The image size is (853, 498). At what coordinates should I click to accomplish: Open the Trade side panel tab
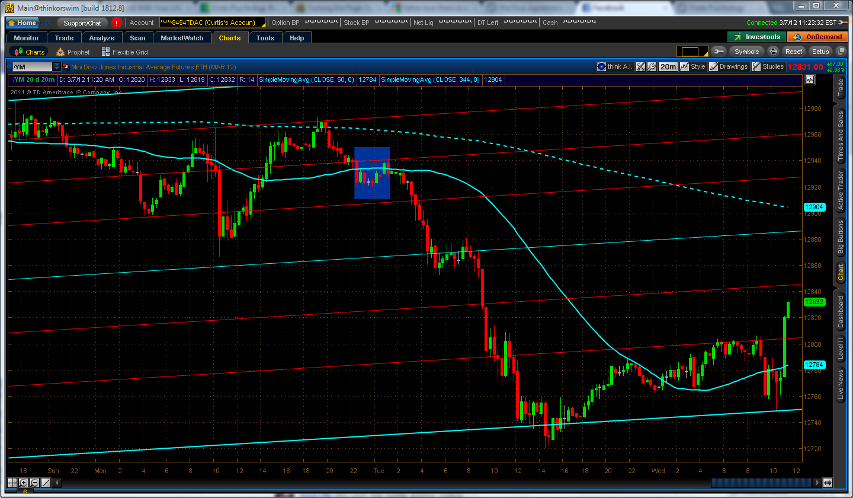click(x=841, y=88)
